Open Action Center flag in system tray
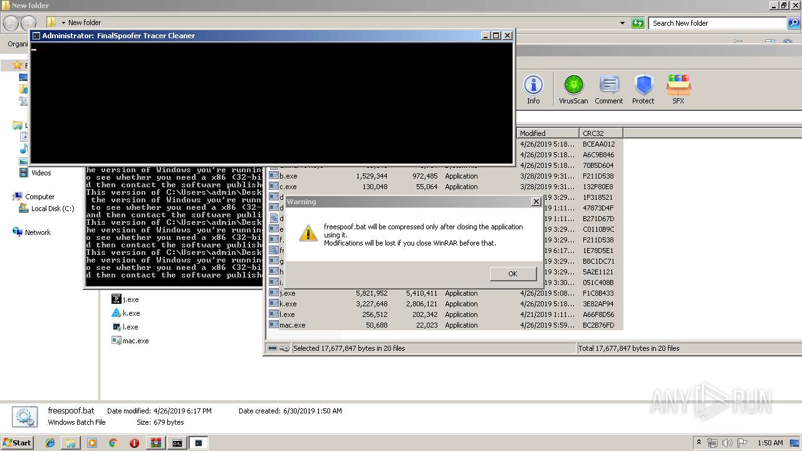Image resolution: width=802 pixels, height=451 pixels. tap(742, 443)
